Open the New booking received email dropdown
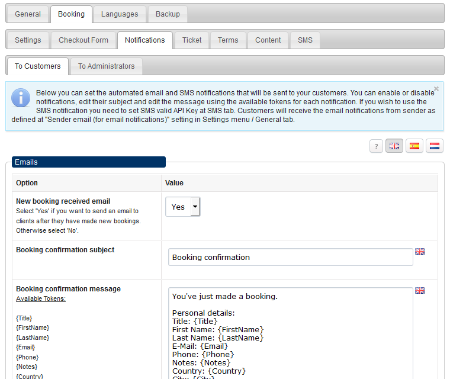This screenshot has height=379, width=450. point(183,207)
